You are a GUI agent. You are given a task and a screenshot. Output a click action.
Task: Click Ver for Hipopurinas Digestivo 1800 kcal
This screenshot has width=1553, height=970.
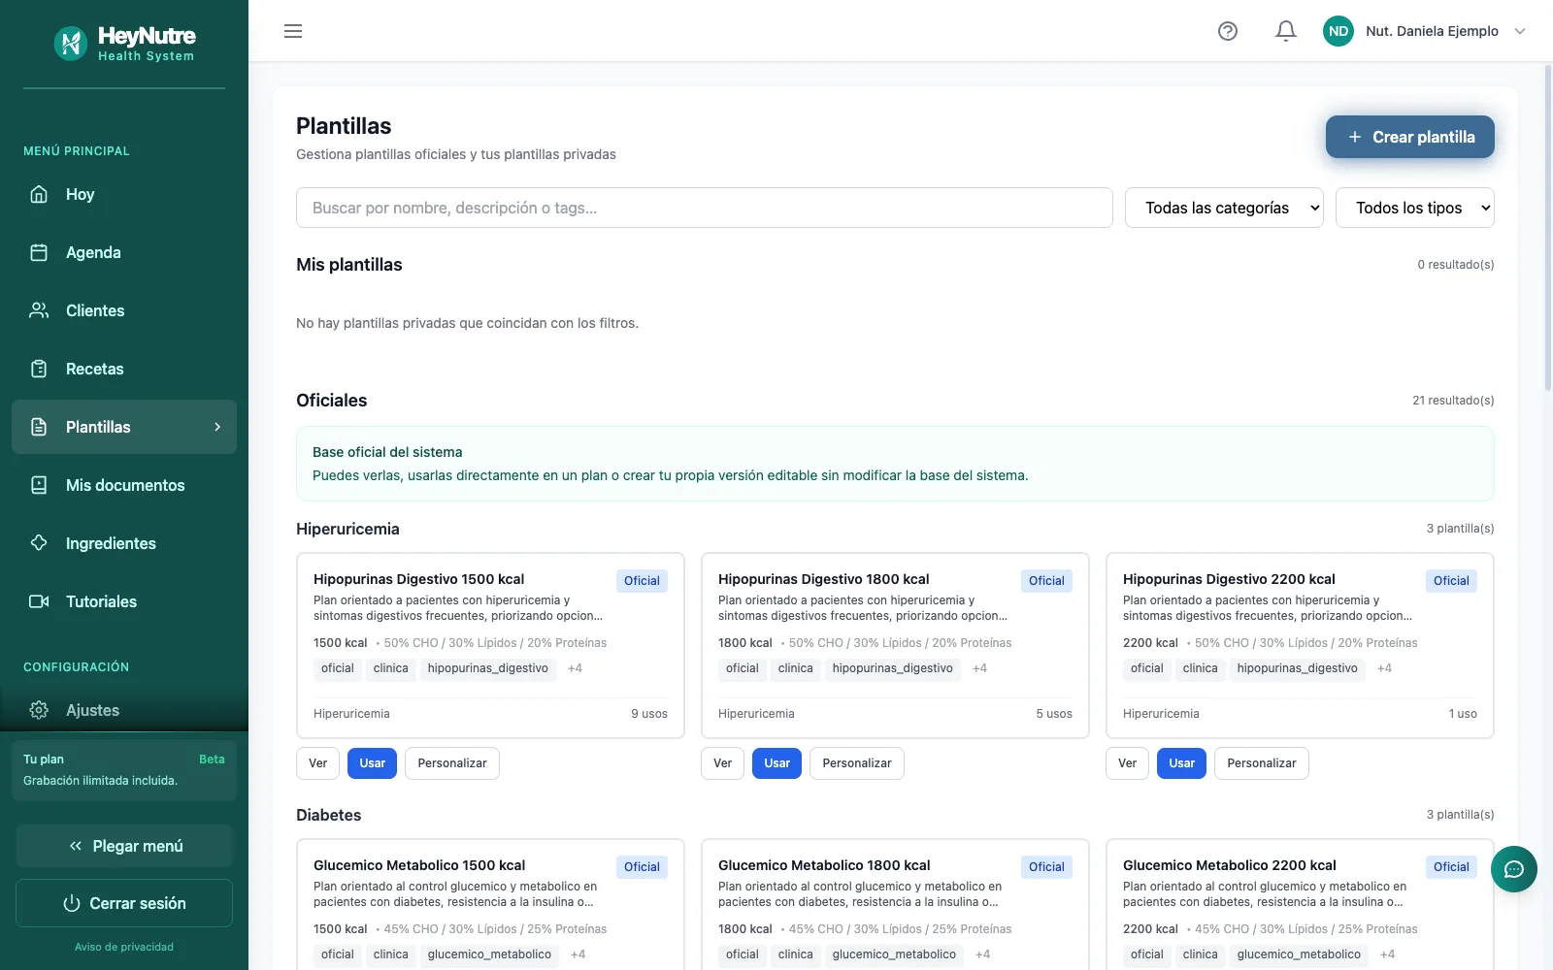click(x=723, y=763)
